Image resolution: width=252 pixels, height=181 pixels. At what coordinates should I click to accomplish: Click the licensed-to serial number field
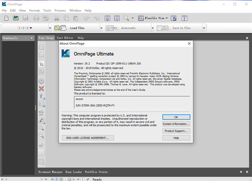(132, 102)
